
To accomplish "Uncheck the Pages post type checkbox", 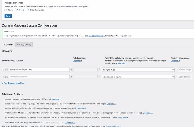I will click(x=6, y=10).
